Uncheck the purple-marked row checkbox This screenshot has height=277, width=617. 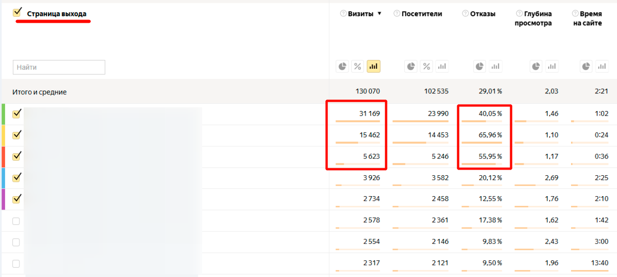click(x=16, y=199)
